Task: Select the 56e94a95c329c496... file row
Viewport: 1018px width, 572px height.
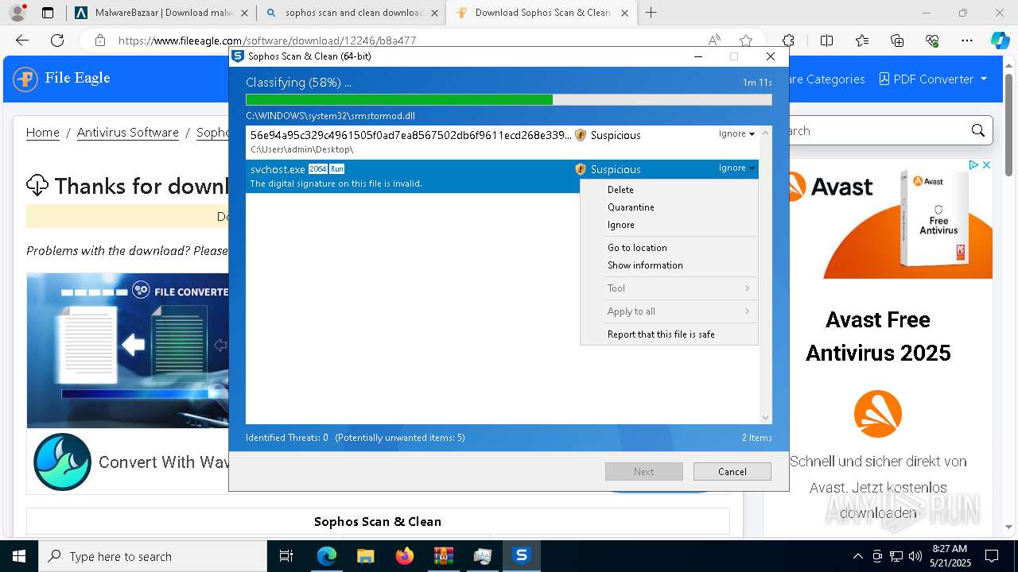Action: point(502,142)
